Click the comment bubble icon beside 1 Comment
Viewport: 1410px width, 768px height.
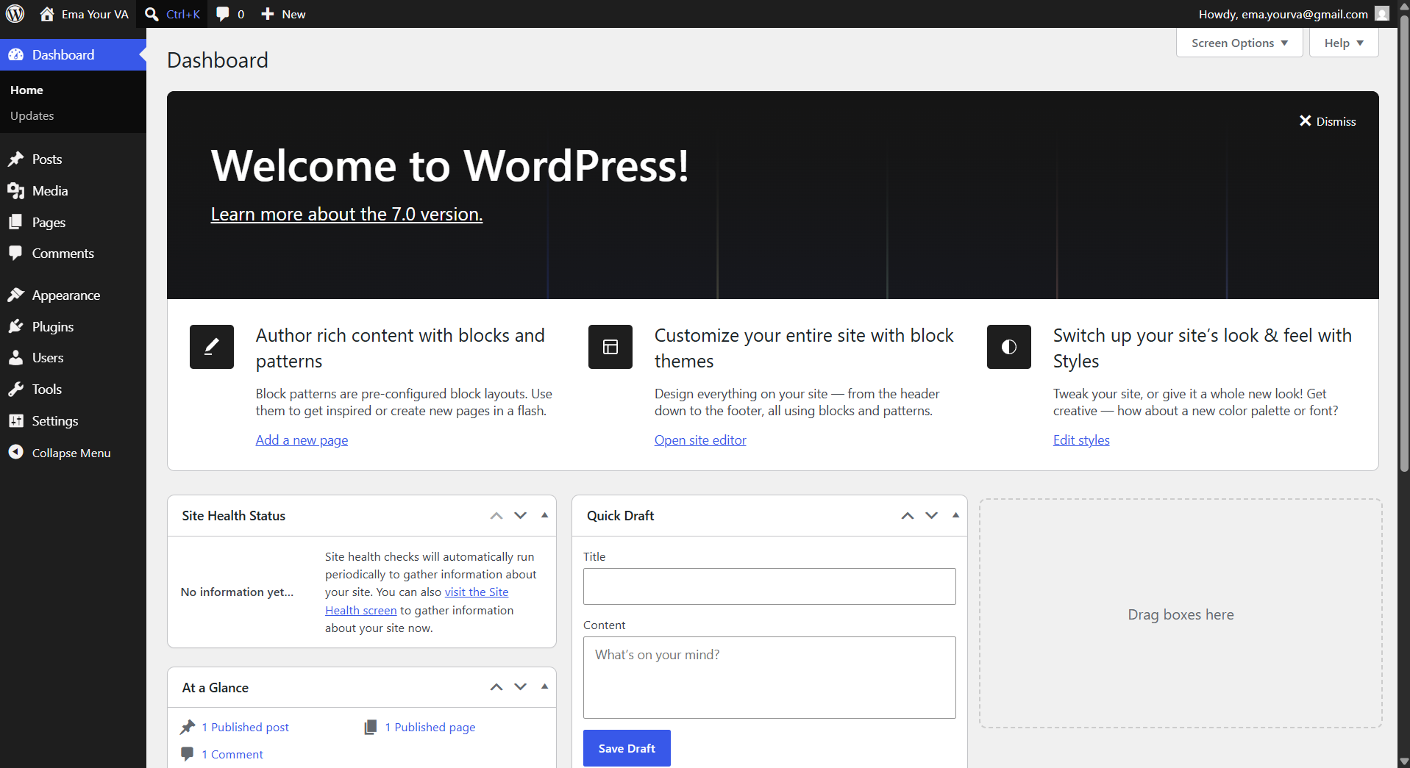tap(188, 754)
